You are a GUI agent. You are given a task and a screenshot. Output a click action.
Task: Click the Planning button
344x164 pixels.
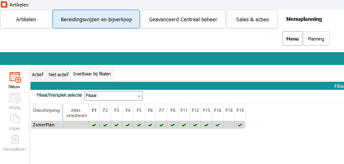click(x=316, y=39)
